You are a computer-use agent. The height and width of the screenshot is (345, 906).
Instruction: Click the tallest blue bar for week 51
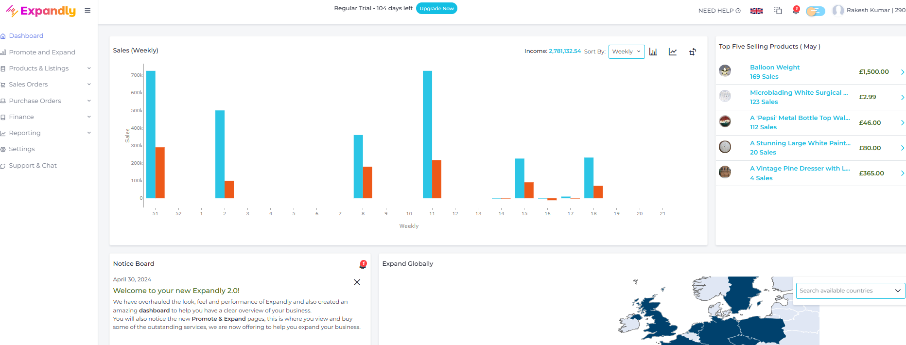151,134
